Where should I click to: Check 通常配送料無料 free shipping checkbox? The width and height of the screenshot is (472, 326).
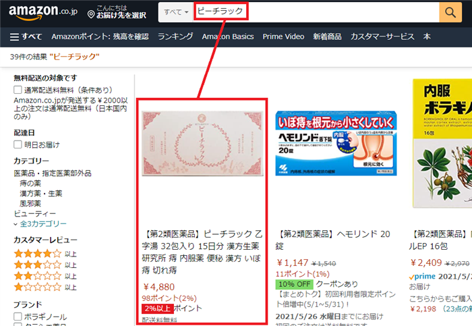click(x=18, y=90)
